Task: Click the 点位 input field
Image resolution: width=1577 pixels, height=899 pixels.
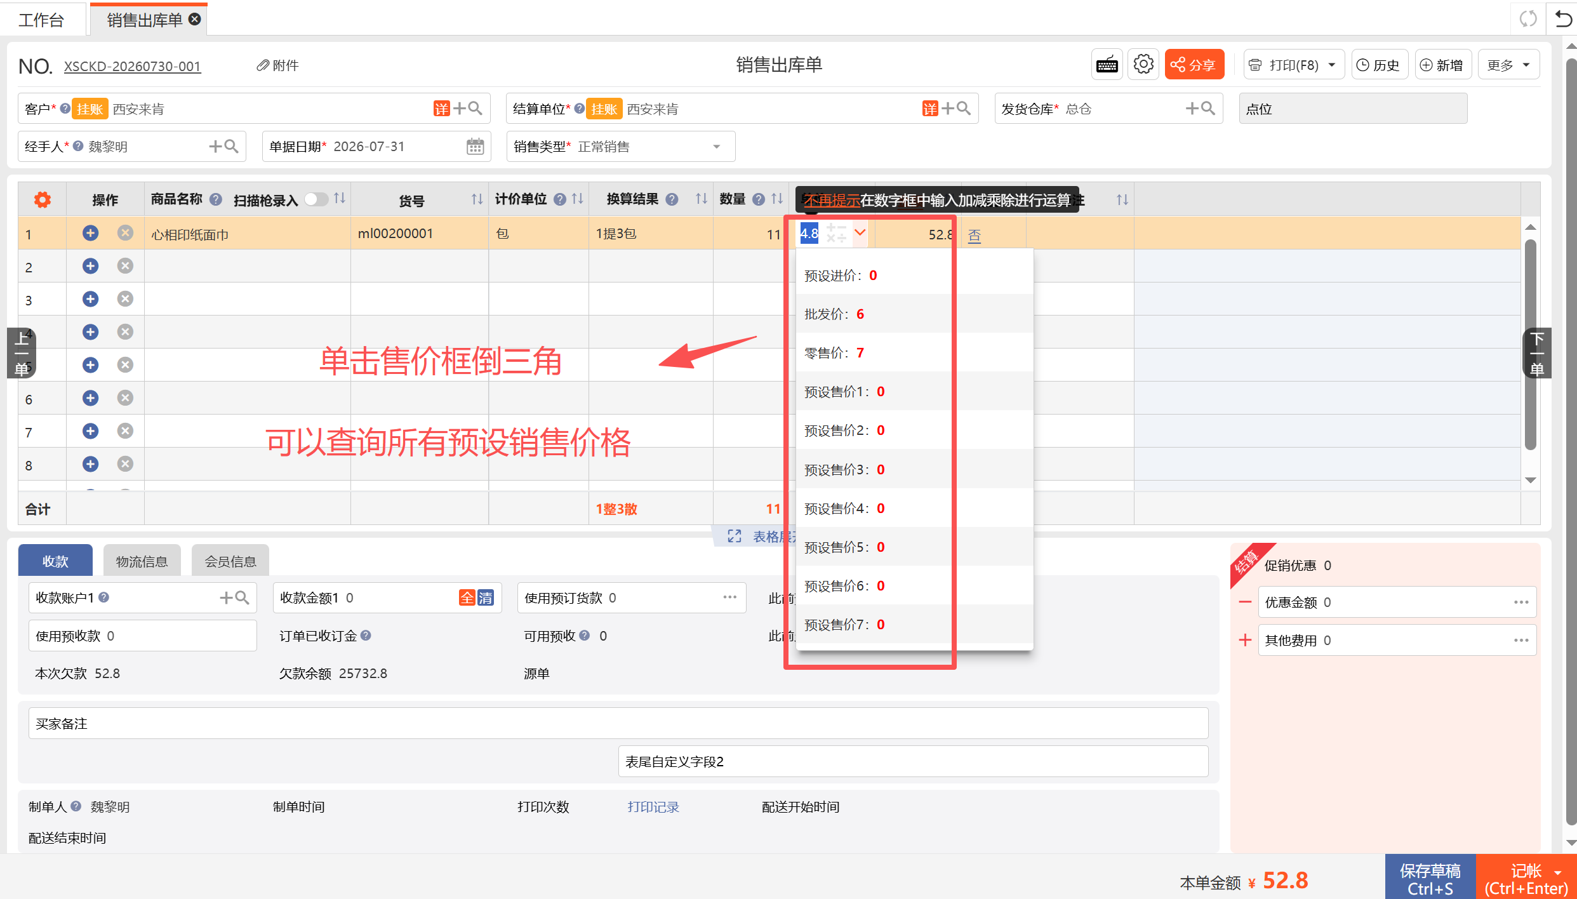Action: click(1353, 109)
